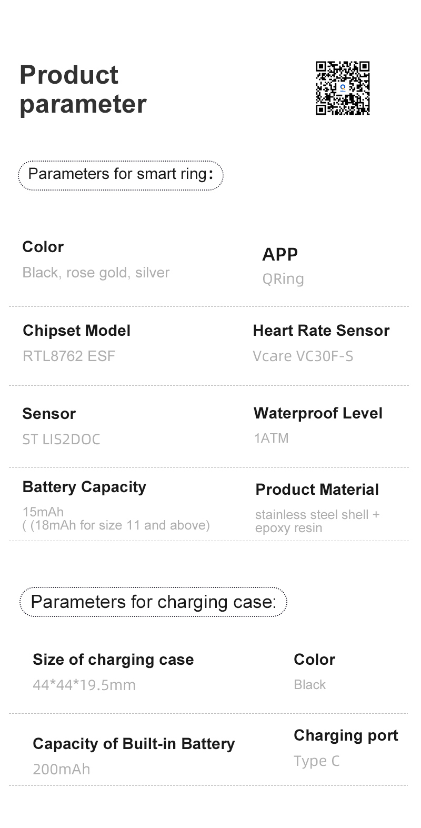The image size is (421, 828).
Task: Click the "RTL8762 ESF" value
Action: [x=69, y=356]
